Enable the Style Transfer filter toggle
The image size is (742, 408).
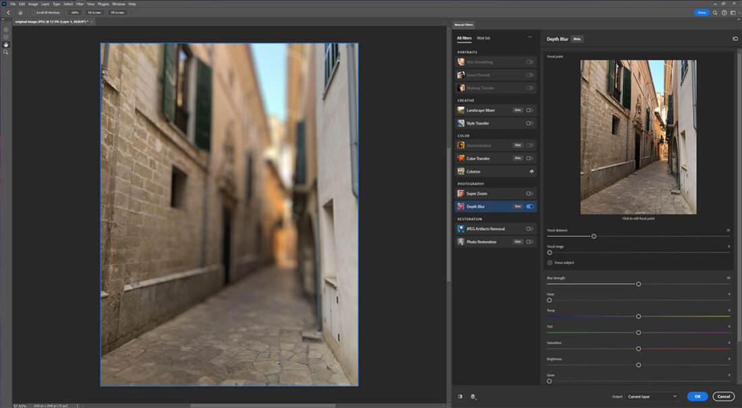point(530,123)
